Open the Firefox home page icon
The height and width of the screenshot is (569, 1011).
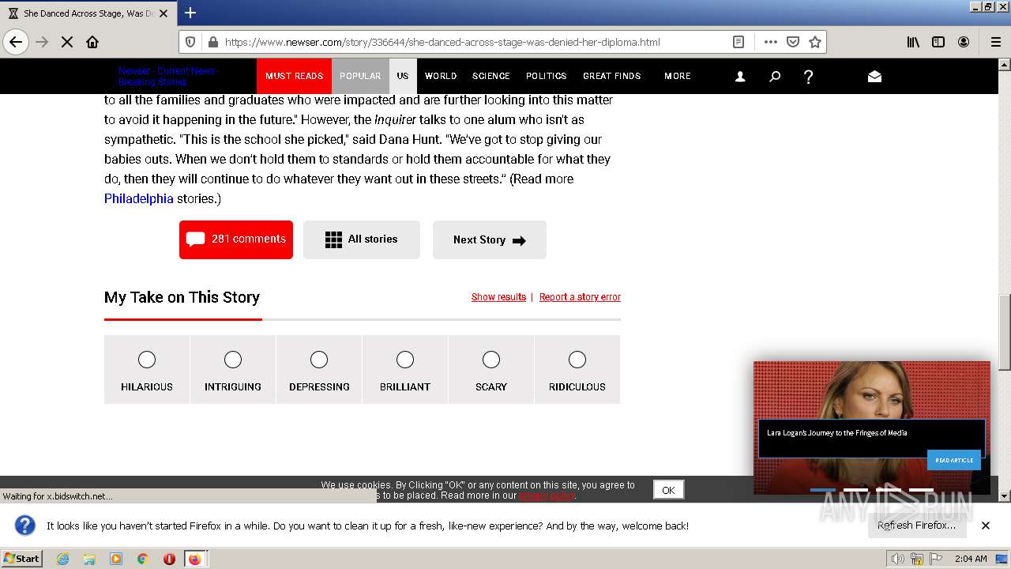point(92,42)
